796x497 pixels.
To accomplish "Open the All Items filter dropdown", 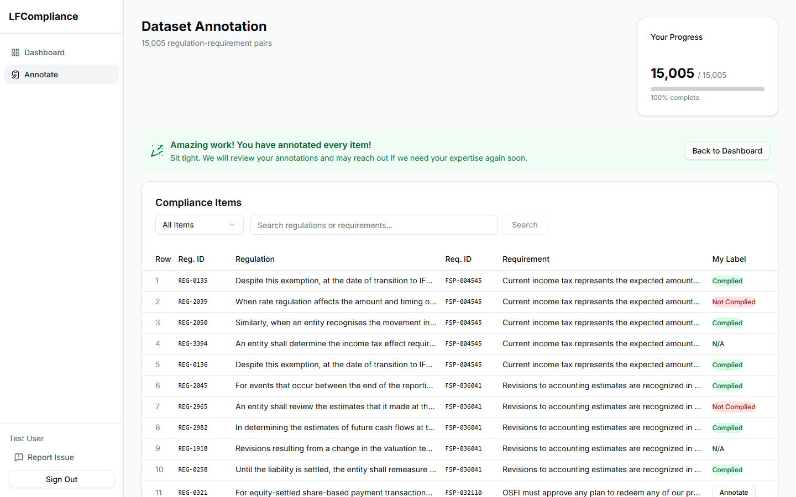I will click(x=199, y=225).
